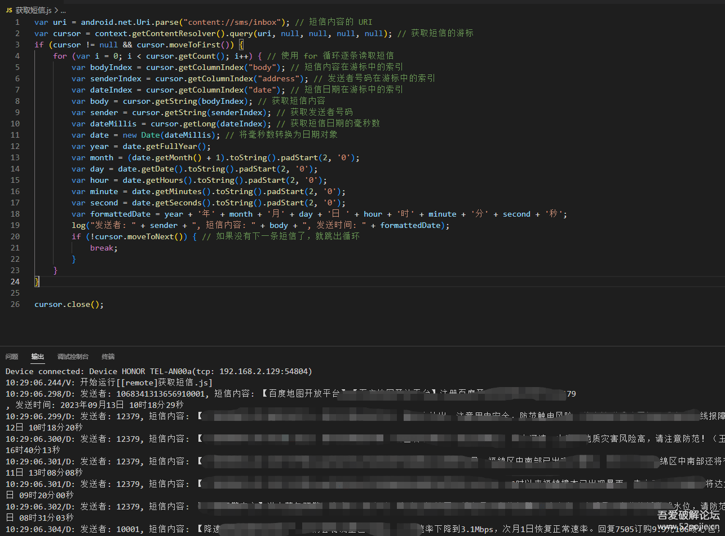Click the "content://sms/inbox" string literal
This screenshot has width=725, height=536.
click(232, 22)
